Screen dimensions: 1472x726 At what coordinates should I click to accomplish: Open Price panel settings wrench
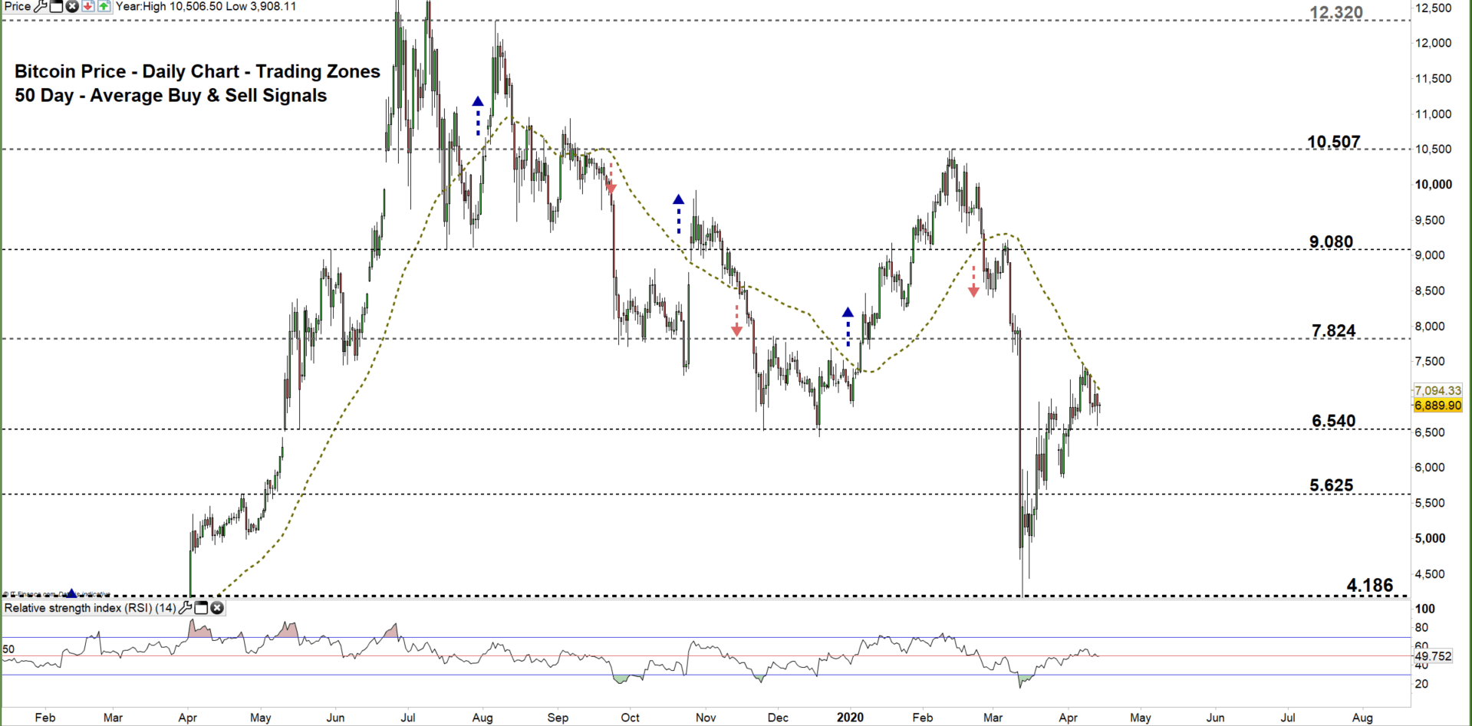coord(41,7)
